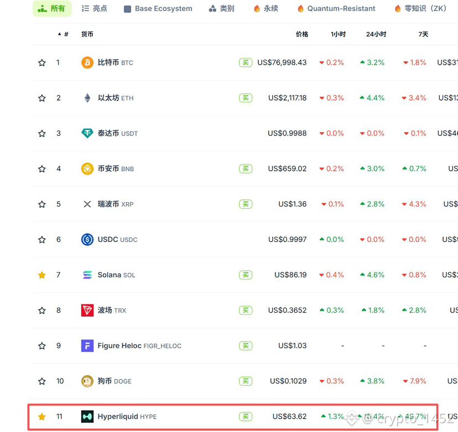The height and width of the screenshot is (432, 458).
Task: Star the USDC row
Action: pyautogui.click(x=42, y=240)
